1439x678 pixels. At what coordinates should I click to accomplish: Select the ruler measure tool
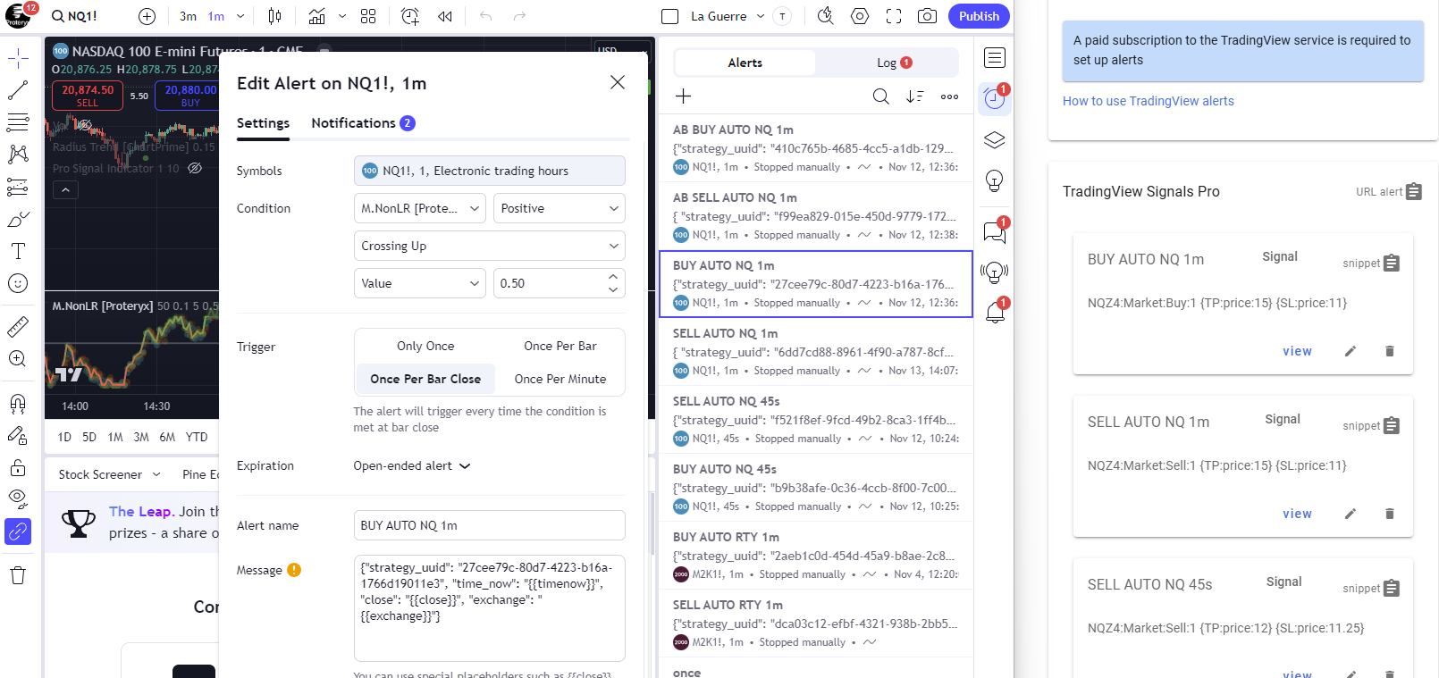coord(18,327)
